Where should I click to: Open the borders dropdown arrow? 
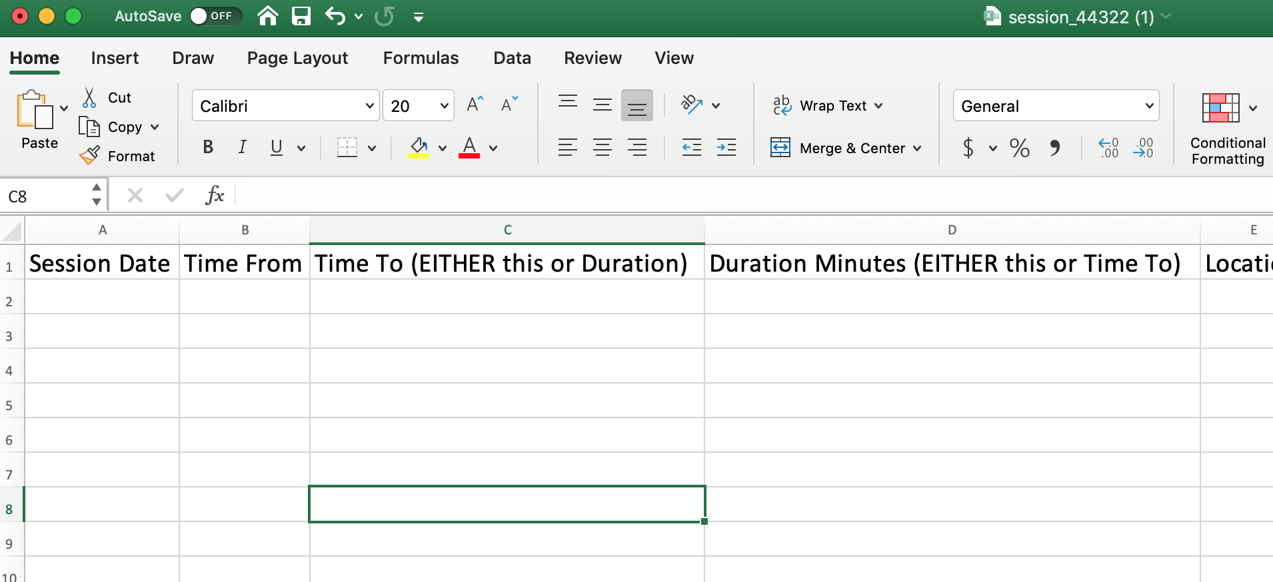[x=372, y=148]
